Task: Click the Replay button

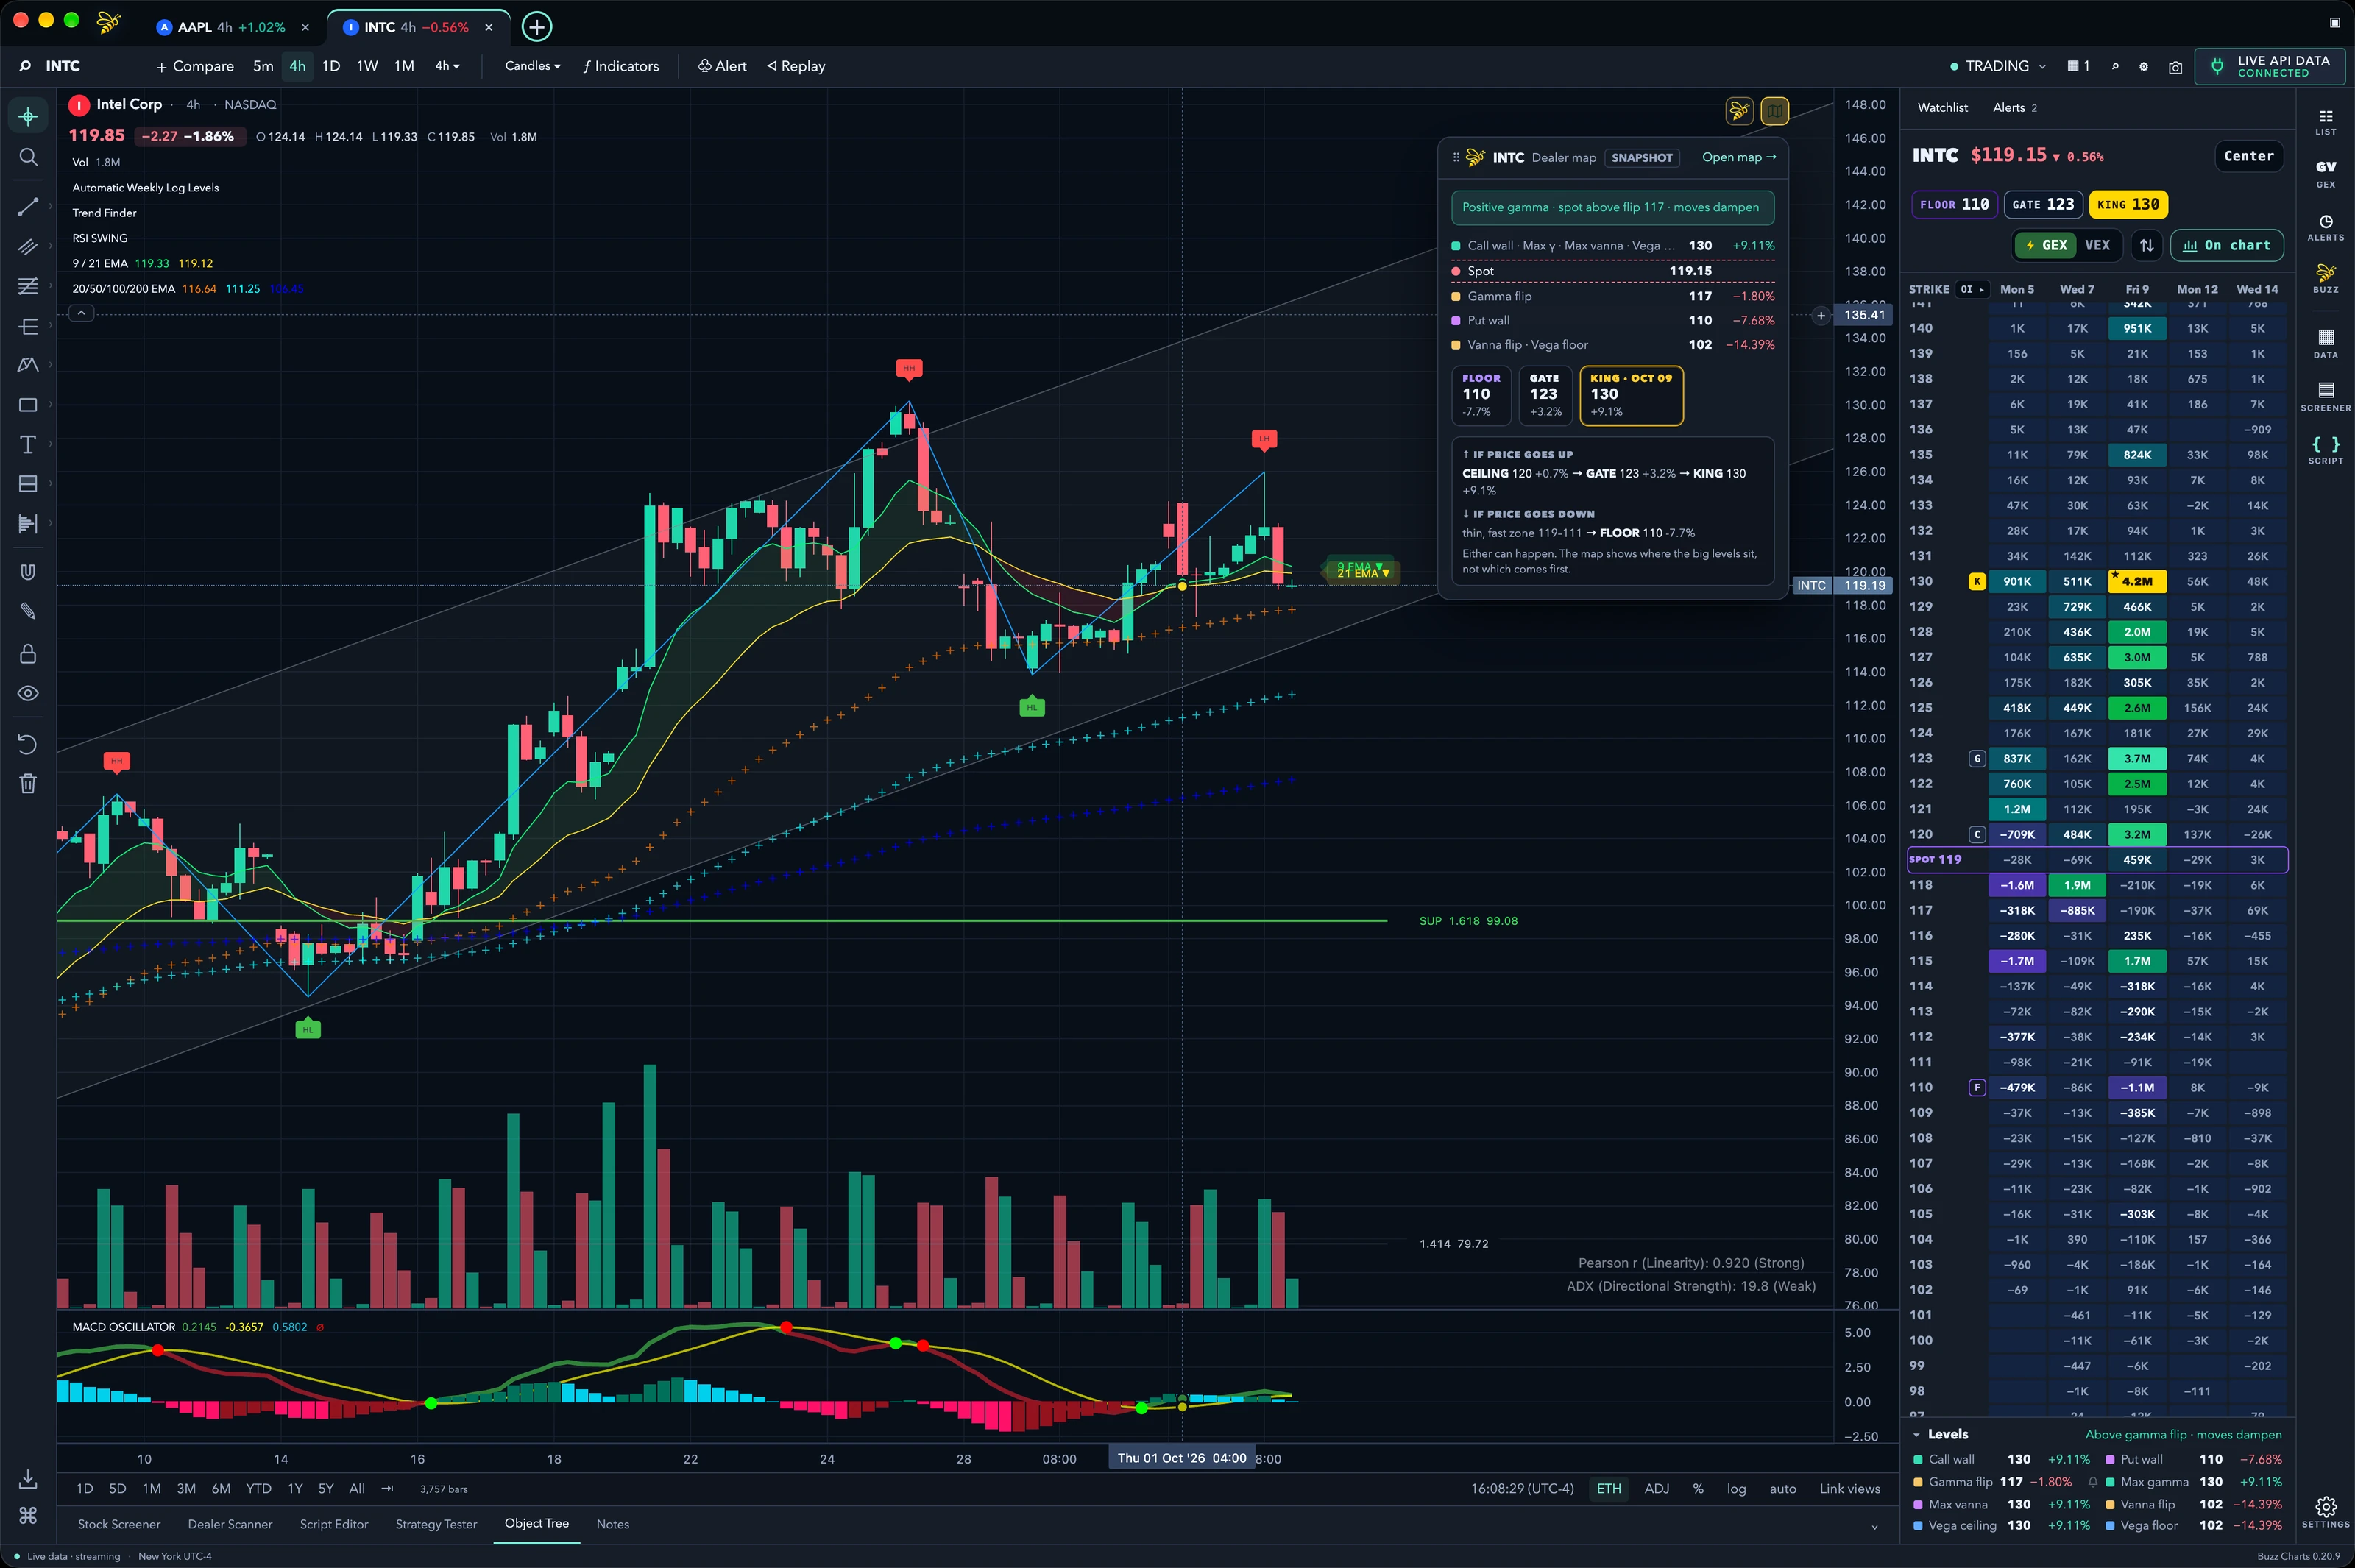Action: [x=796, y=66]
